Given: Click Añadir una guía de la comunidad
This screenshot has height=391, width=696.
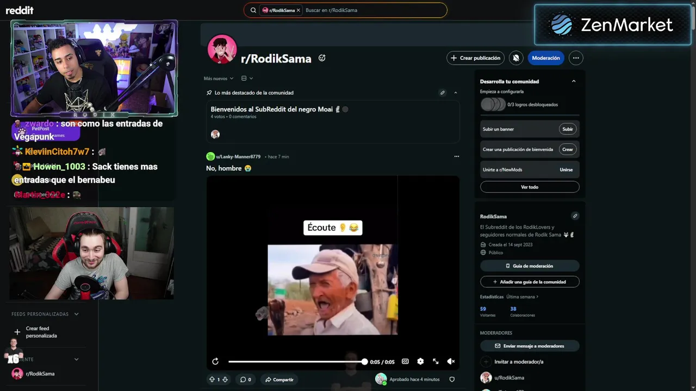Looking at the screenshot, I should point(530,282).
